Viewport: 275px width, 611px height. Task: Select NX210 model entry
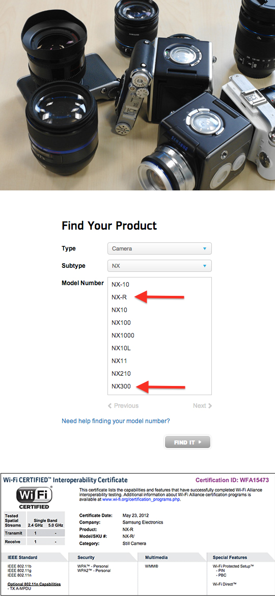pyautogui.click(x=121, y=374)
